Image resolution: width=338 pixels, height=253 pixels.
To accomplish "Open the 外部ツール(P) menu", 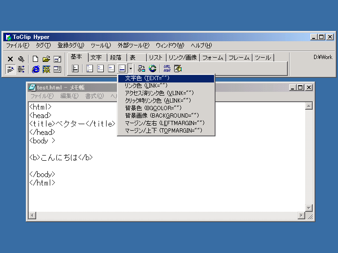I will coord(133,45).
